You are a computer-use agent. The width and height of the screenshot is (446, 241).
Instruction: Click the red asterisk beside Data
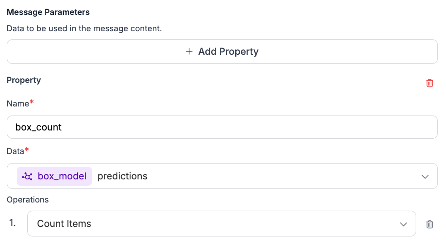point(27,150)
